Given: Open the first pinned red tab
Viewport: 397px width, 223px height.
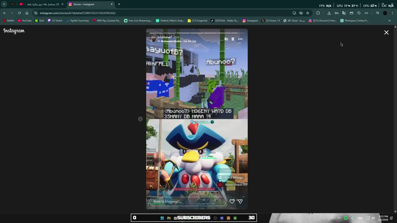Looking at the screenshot, I should (12, 4).
